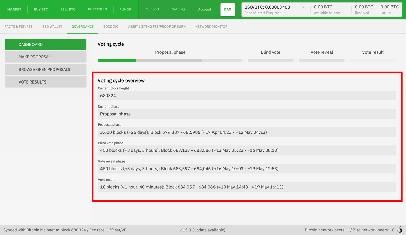The width and height of the screenshot is (406, 235).
Task: Select Browse Open Proposals in sidebar
Action: (x=46, y=69)
